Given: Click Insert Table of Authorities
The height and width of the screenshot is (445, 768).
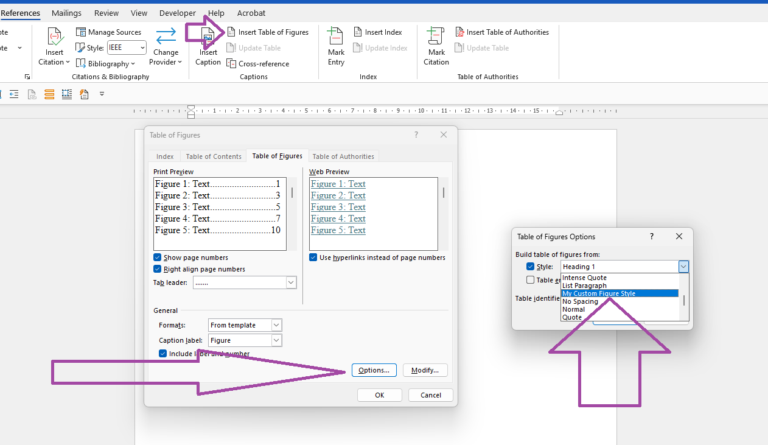Looking at the screenshot, I should (502, 32).
